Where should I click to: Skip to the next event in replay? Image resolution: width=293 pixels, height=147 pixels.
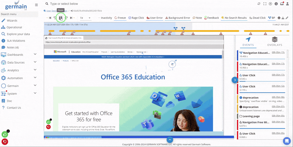(x=71, y=18)
